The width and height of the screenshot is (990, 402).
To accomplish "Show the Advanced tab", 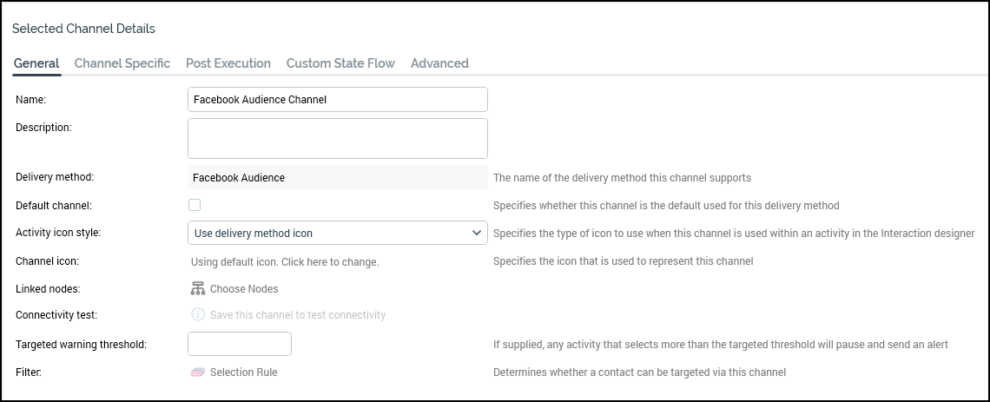I will tap(439, 63).
